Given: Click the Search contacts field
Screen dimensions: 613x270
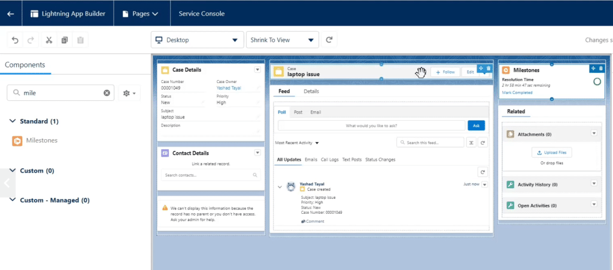Looking at the screenshot, I should point(211,175).
